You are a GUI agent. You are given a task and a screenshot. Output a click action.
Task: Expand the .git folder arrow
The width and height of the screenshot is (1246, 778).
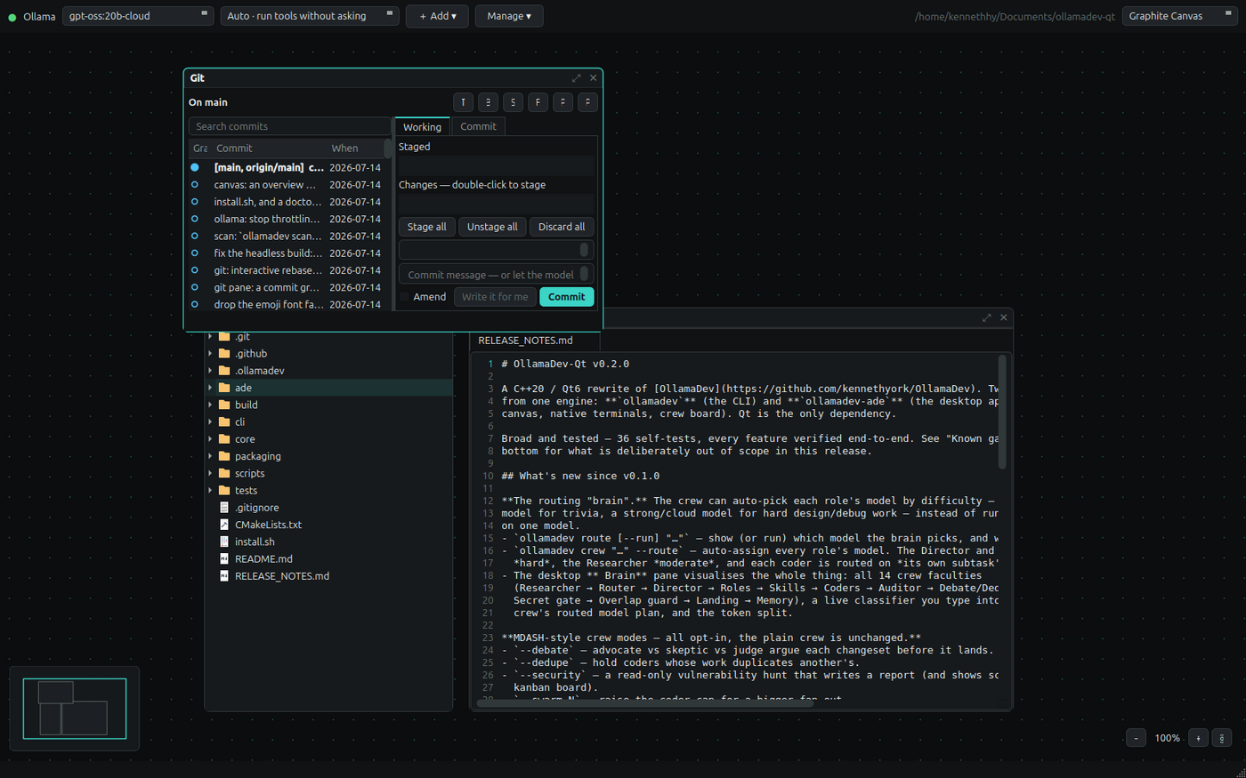[x=211, y=336]
